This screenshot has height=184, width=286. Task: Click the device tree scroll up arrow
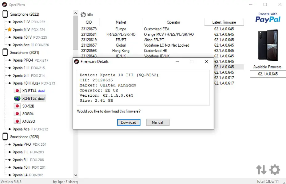tap(76, 13)
